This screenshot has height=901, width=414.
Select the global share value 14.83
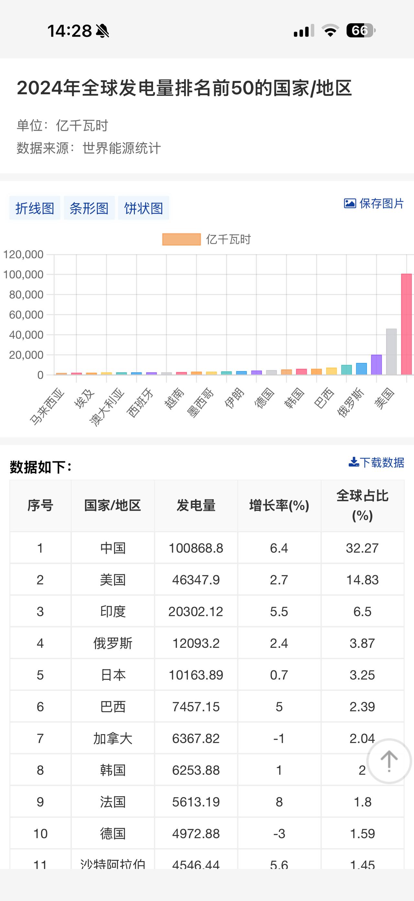coord(362,580)
